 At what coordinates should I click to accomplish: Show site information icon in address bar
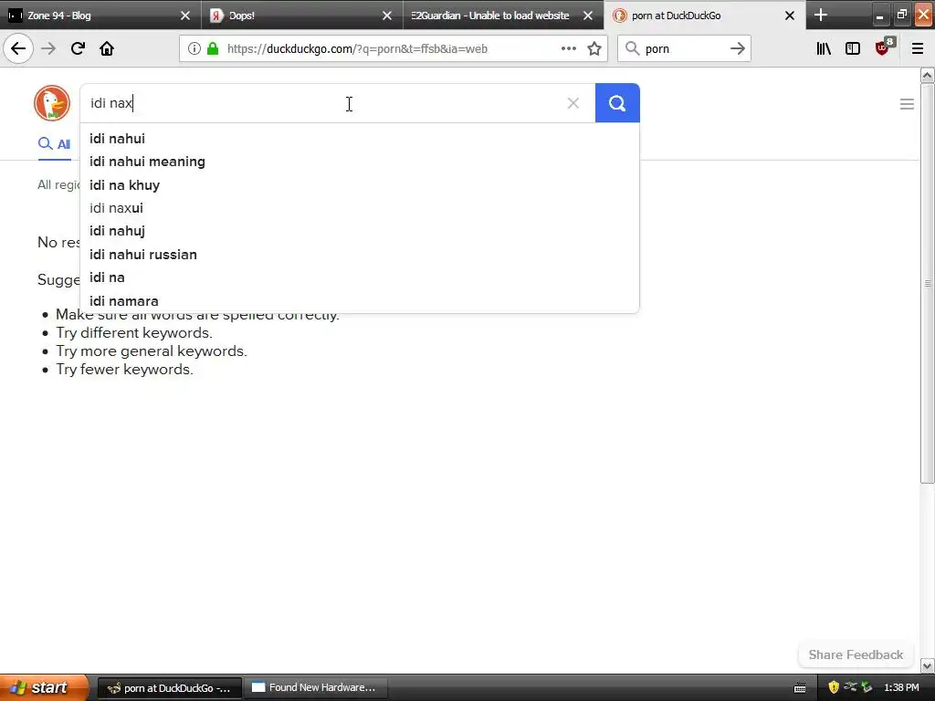tap(194, 48)
